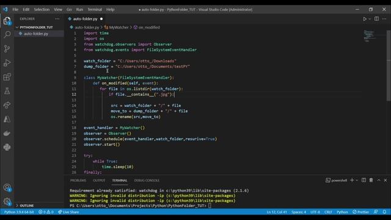This screenshot has height=220, width=391.
Task: Open Explorer Views and More Actions ellipsis
Action: (57, 19)
